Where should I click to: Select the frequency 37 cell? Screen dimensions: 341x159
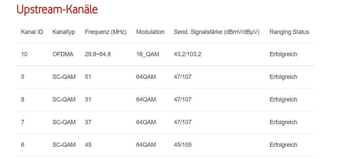click(x=88, y=122)
